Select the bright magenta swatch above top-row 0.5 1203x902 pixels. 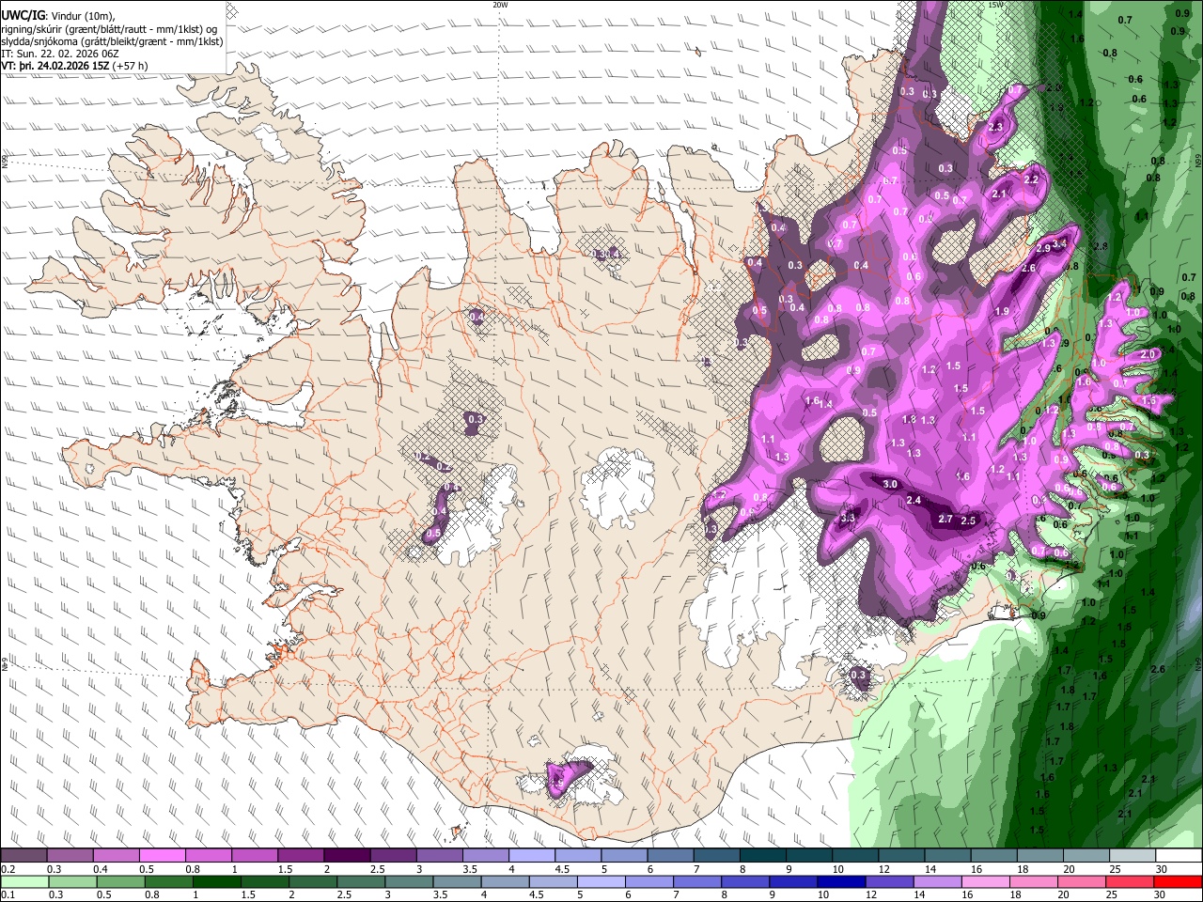tap(162, 856)
